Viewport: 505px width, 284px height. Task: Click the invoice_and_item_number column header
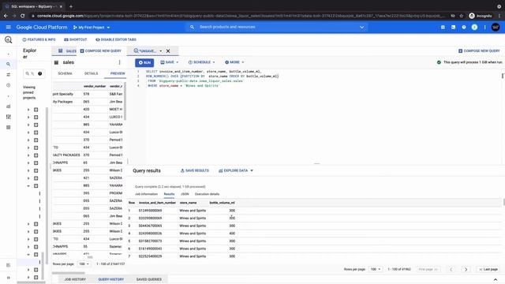point(157,203)
